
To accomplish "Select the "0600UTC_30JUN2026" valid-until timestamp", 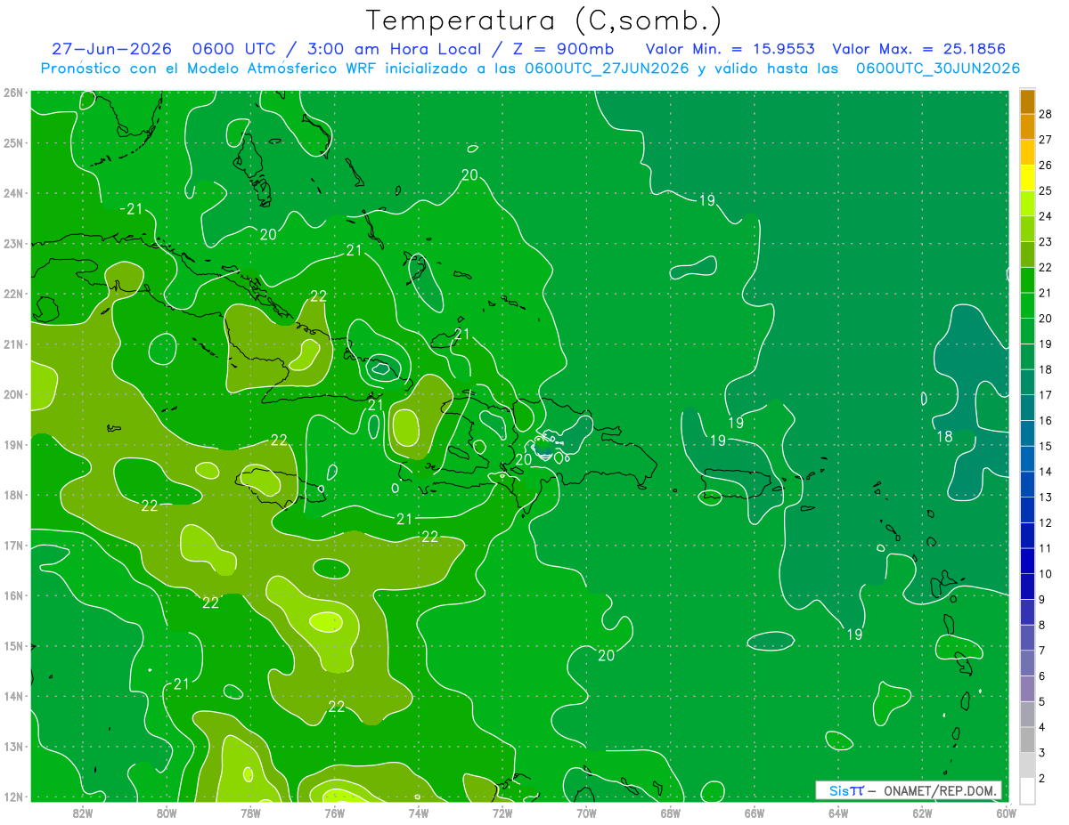I will [x=938, y=69].
